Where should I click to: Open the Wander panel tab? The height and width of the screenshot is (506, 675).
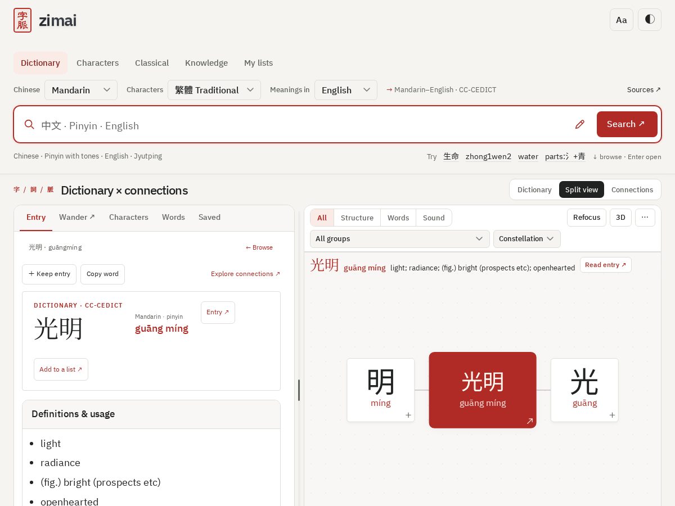tap(77, 218)
